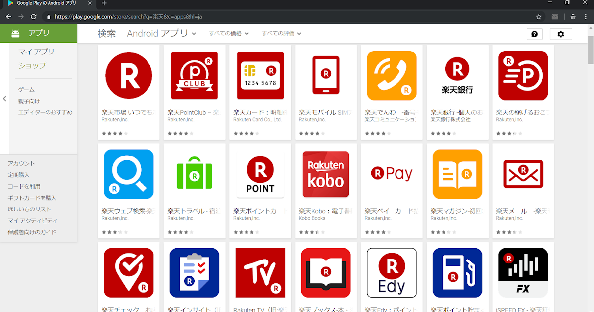594x312 pixels.
Task: Click Rakuten Card Co., Ltd. developer name
Action: click(x=257, y=120)
